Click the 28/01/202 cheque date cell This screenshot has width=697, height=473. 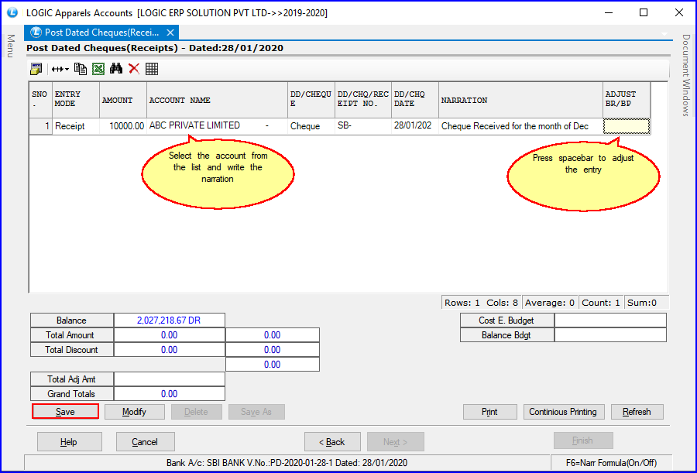[415, 126]
